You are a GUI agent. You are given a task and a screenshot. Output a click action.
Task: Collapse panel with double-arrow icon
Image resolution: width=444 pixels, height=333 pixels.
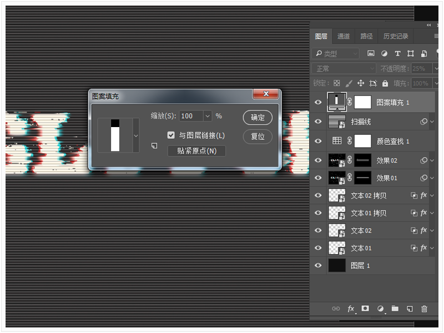point(428,25)
